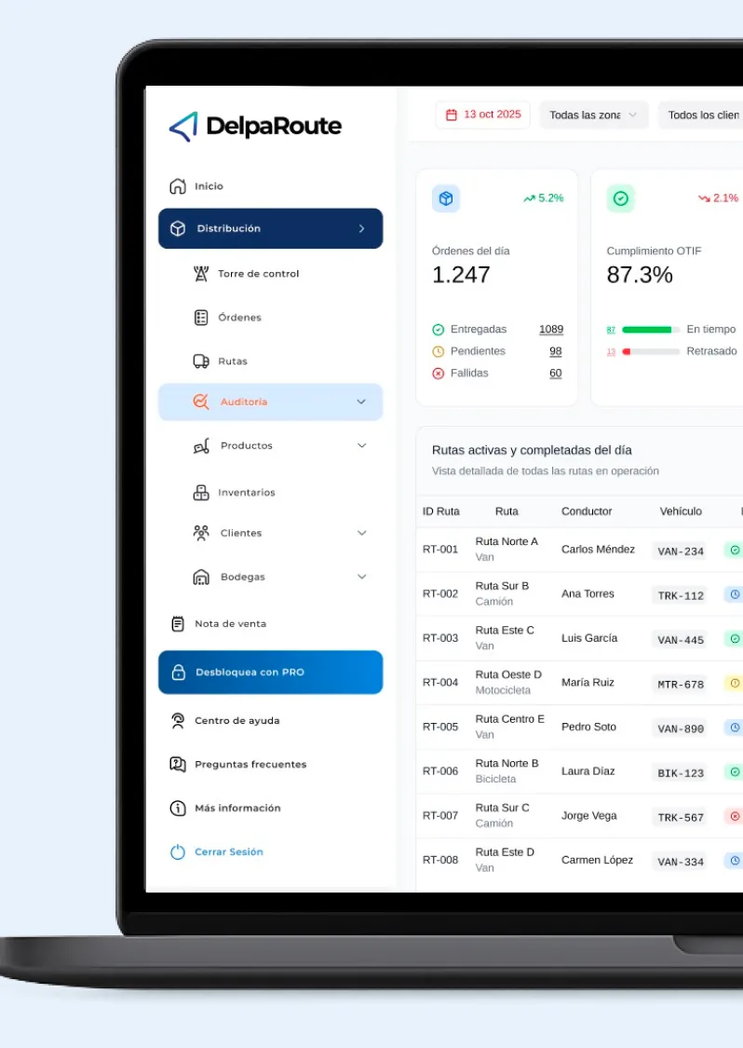Click driver name Carmen López

[x=598, y=860]
